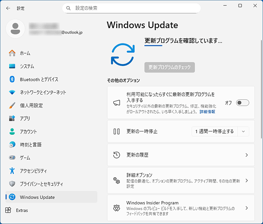The image size is (263, 224).
Task: Click the user profile avatar
Action: [15, 29]
